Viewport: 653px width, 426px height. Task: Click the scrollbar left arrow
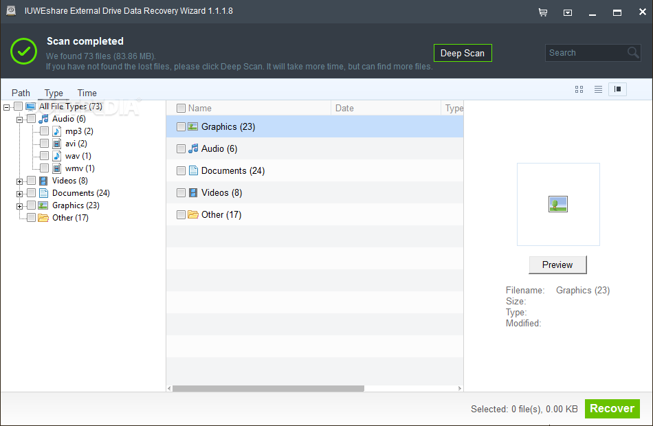coord(169,388)
